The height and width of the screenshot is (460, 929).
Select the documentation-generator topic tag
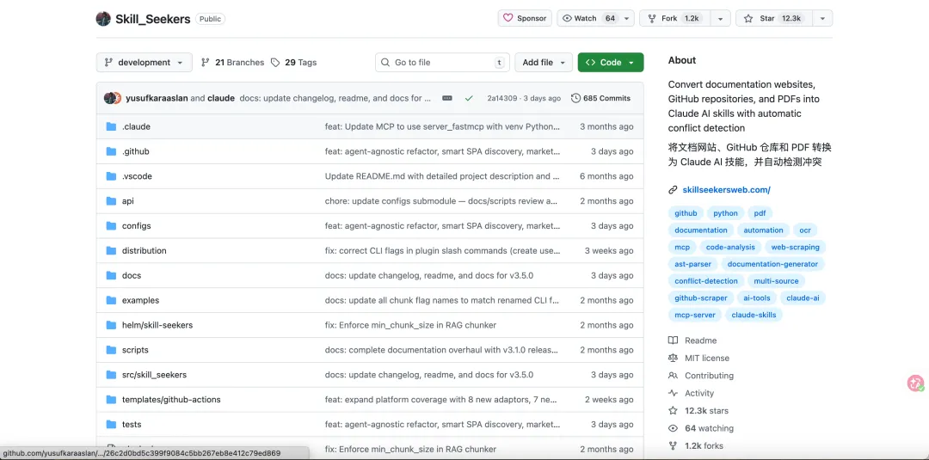click(772, 264)
